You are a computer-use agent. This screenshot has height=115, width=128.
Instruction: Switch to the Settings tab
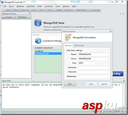point(68,46)
